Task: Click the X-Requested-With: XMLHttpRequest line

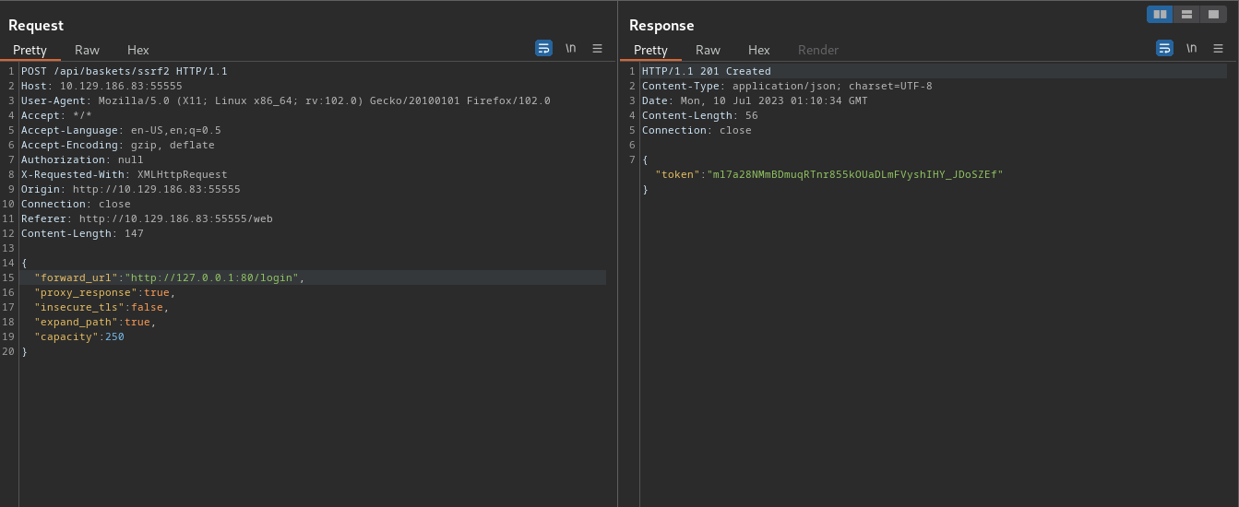Action: point(125,174)
